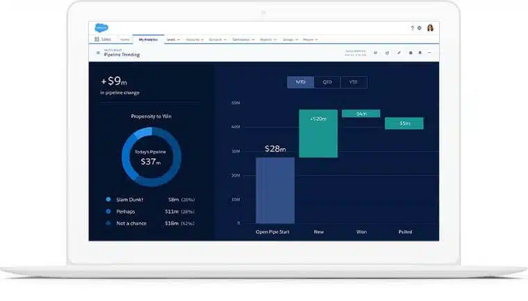Screen dimensions: 528x301
Task: Select the QTD time range
Action: click(x=327, y=82)
